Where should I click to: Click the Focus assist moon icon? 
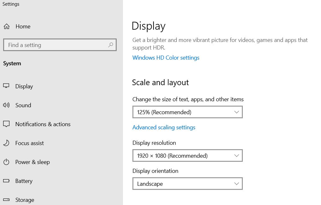click(6, 143)
